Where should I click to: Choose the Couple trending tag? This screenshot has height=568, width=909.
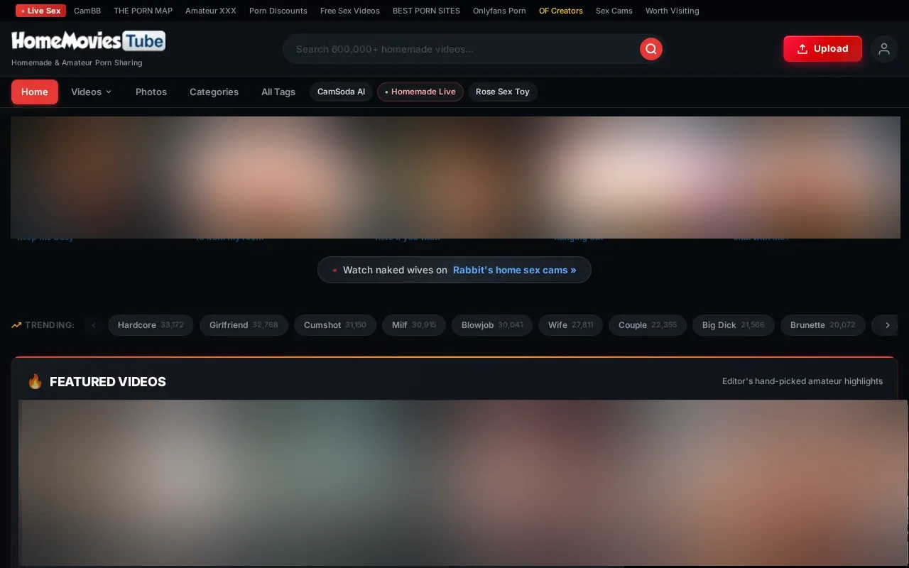coord(648,325)
